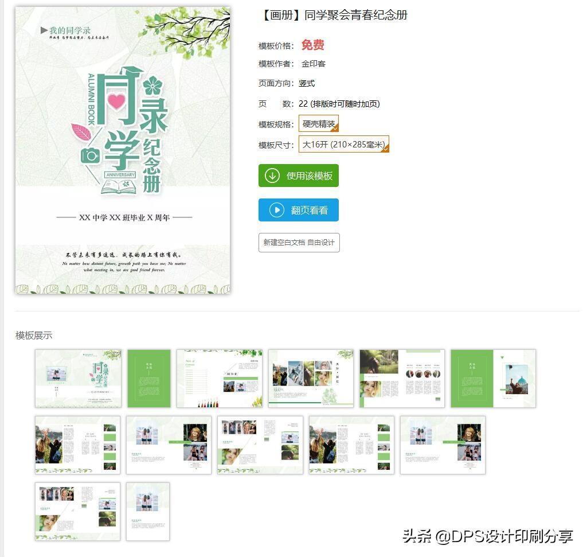The height and width of the screenshot is (557, 587).
Task: Open the table of contents spread thumbnail
Action: 220,379
